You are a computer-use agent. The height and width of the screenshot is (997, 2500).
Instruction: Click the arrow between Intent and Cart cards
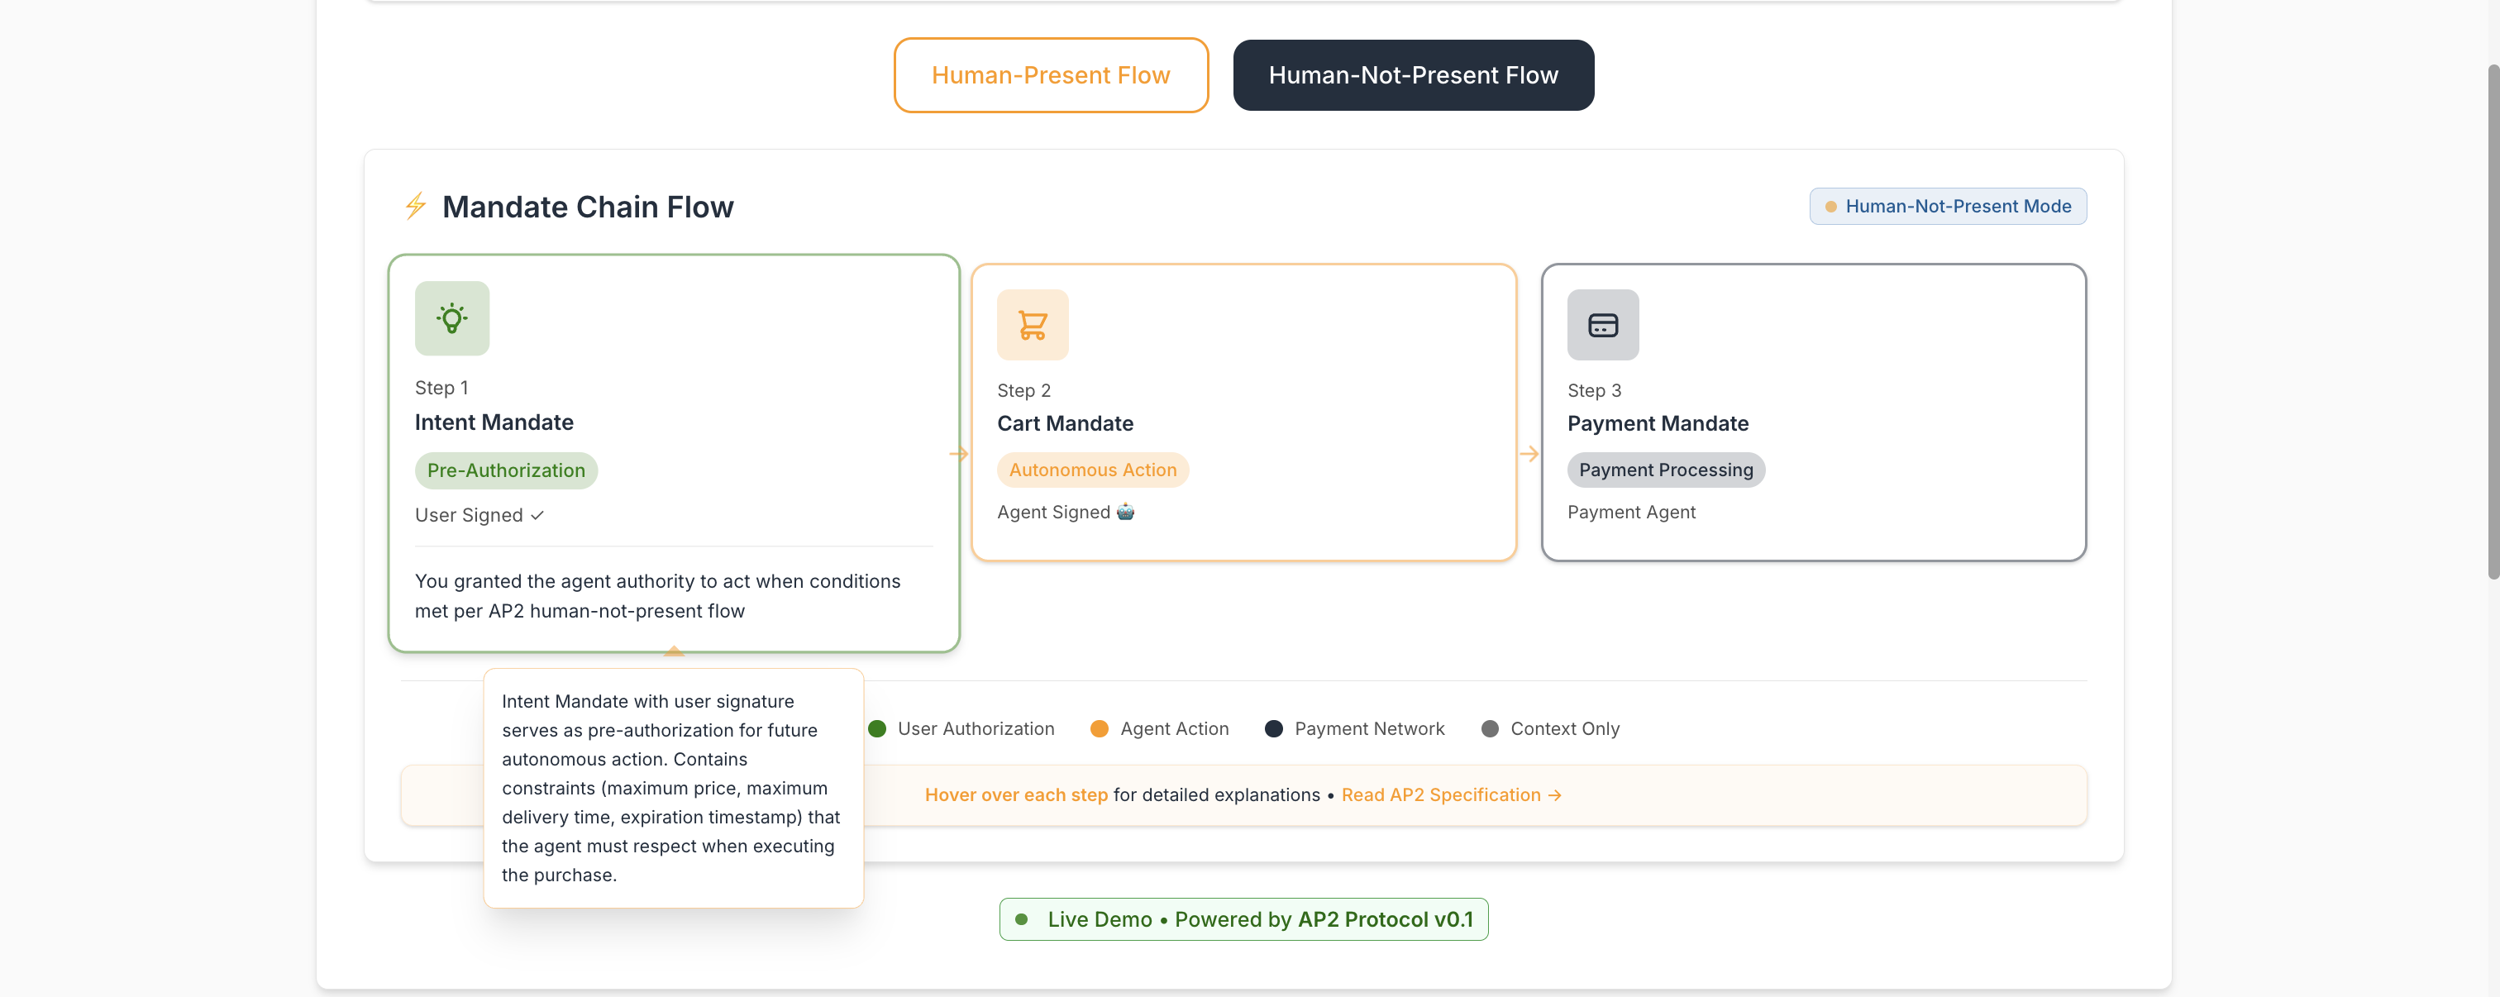[x=959, y=453]
